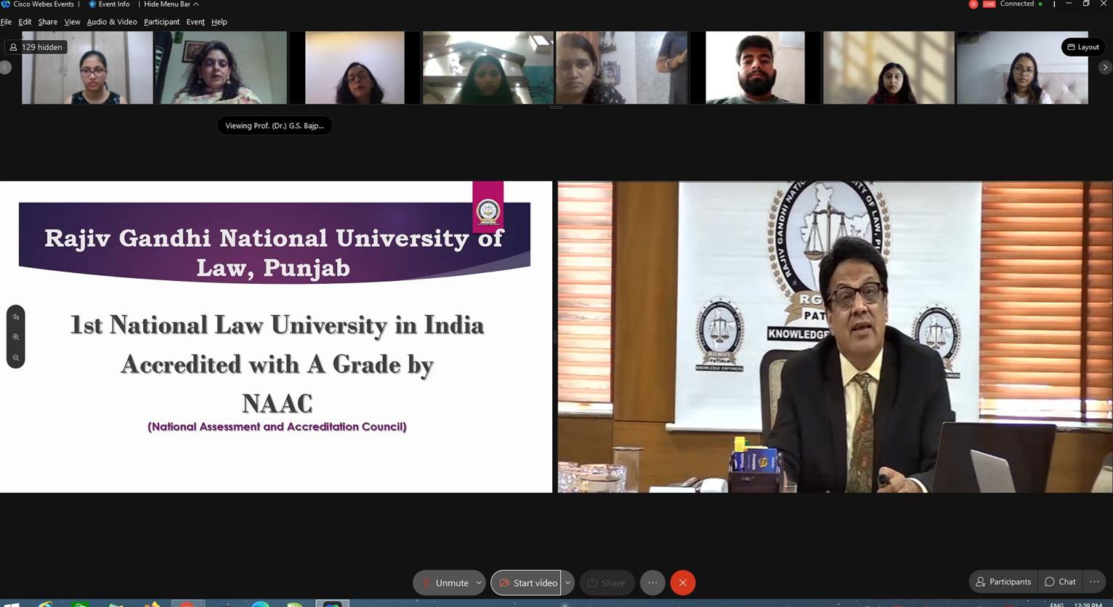Open the Edit menu
The image size is (1113, 607).
click(x=25, y=22)
